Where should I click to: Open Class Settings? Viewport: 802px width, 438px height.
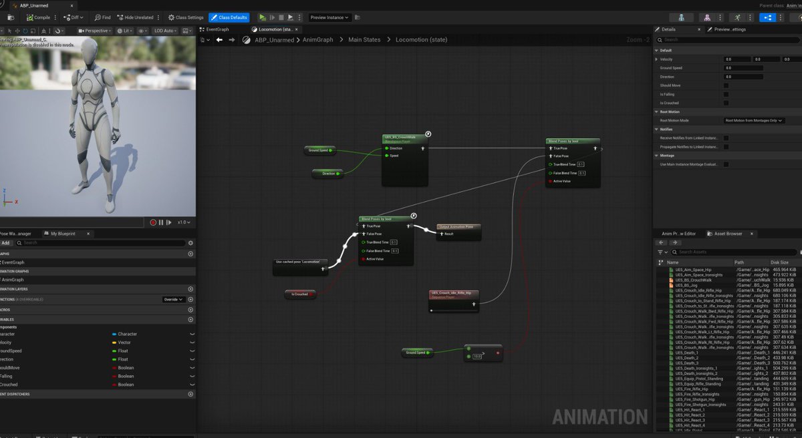[186, 17]
